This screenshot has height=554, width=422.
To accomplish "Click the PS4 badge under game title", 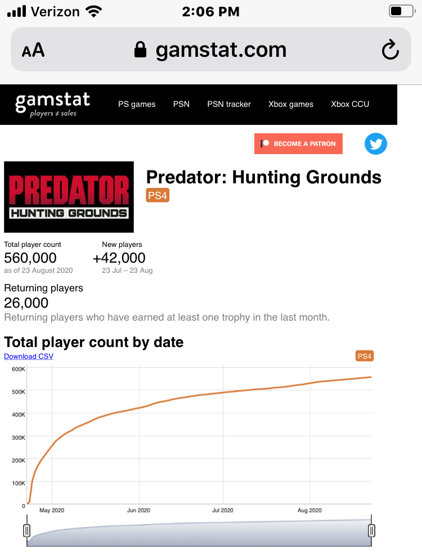I will click(x=158, y=196).
